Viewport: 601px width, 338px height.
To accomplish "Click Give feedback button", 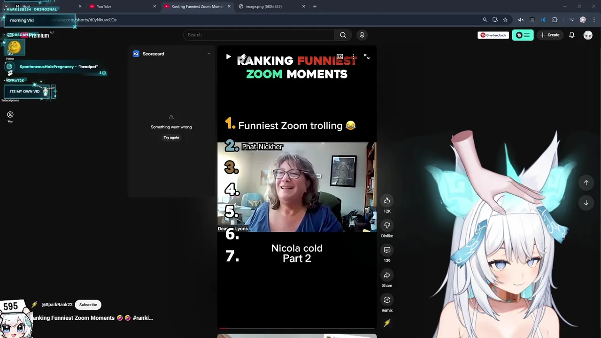I will click(493, 35).
